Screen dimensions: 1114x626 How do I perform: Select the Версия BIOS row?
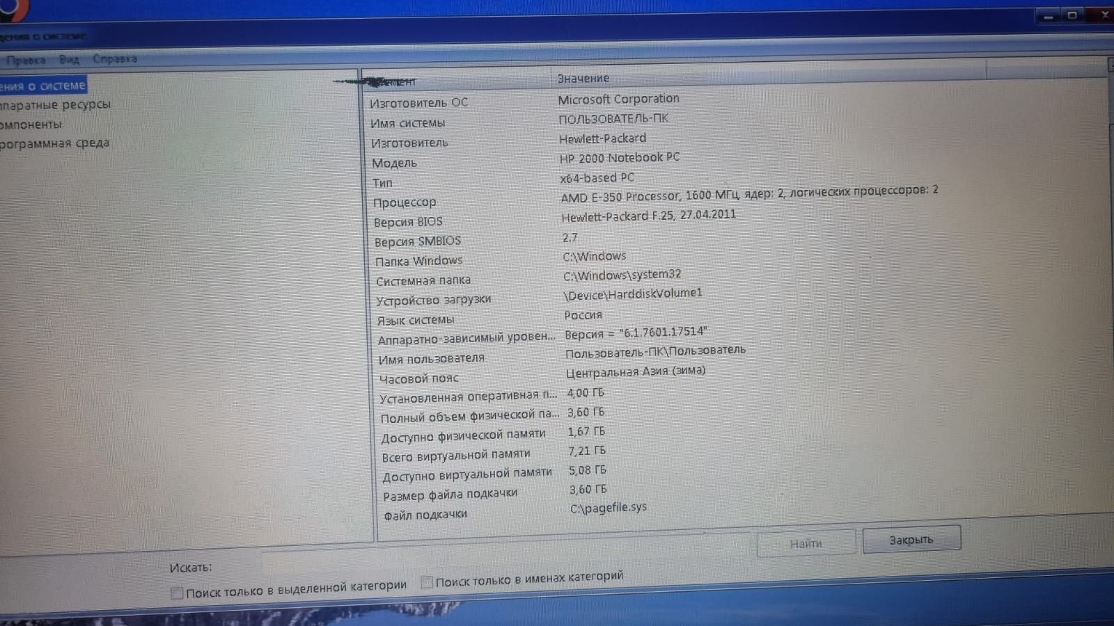click(408, 222)
